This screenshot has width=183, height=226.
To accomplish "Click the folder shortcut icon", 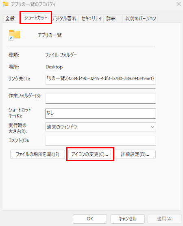I will 14,35.
